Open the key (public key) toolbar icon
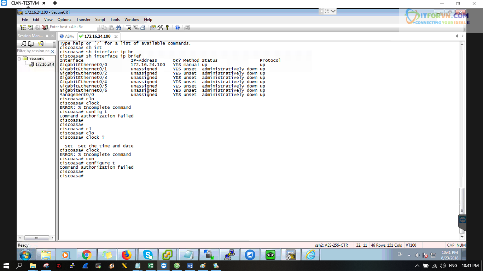The width and height of the screenshot is (483, 271). pos(167,27)
